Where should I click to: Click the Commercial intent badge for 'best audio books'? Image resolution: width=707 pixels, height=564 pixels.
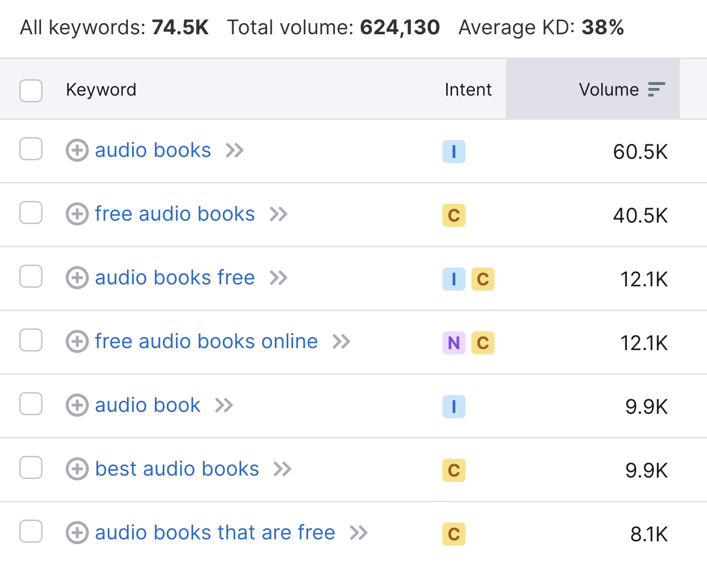[x=453, y=470]
